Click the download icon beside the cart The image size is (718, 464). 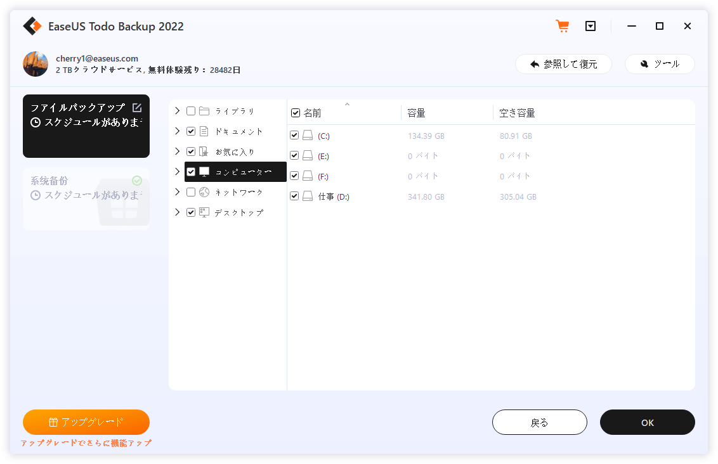591,26
